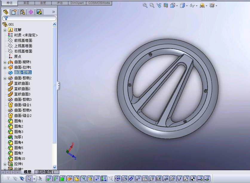Open the PropertyManager tab icon
The height and width of the screenshot is (183, 250).
[14, 12]
